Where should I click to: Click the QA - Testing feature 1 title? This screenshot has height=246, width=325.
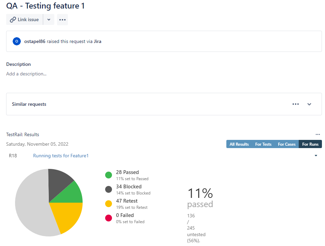tap(45, 6)
